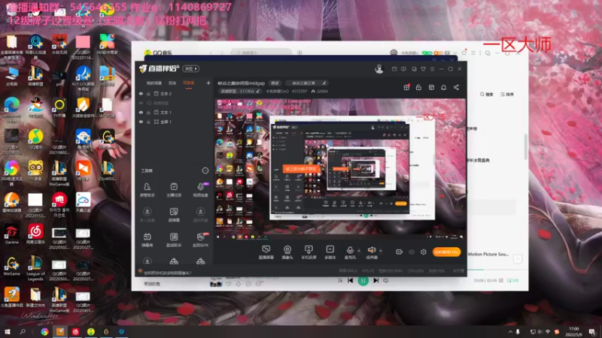Click the 修改 button beside stream title

[275, 83]
